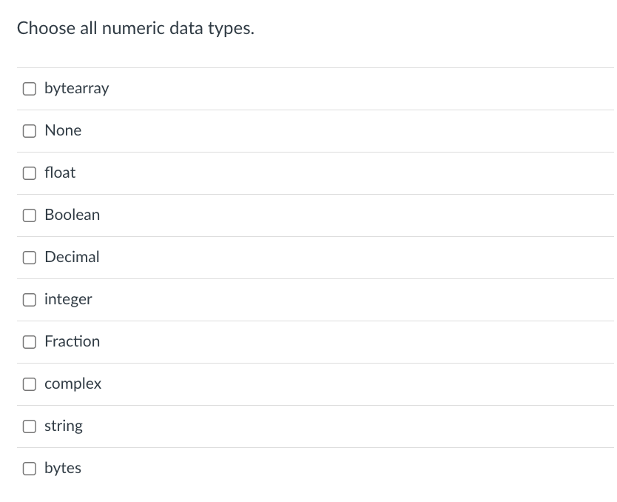Check the Decimal checkbox
Viewport: 617px width, 502px height.
click(x=30, y=257)
